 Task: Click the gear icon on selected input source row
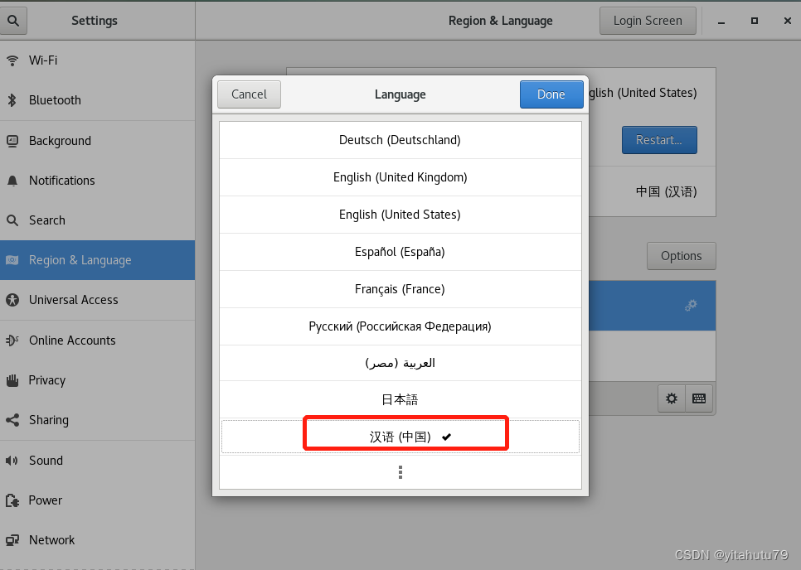click(x=691, y=305)
